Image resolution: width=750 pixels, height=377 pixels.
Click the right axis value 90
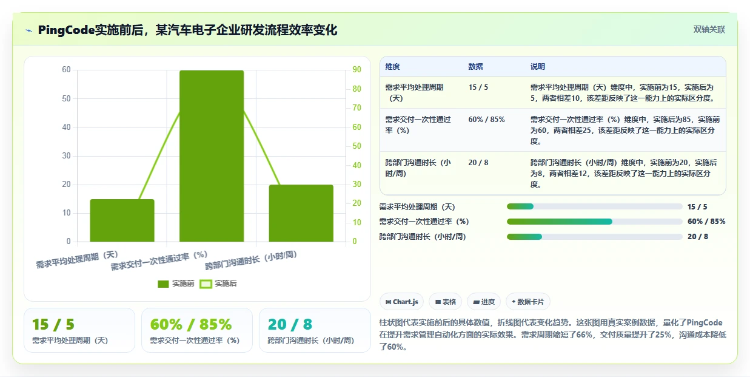357,70
